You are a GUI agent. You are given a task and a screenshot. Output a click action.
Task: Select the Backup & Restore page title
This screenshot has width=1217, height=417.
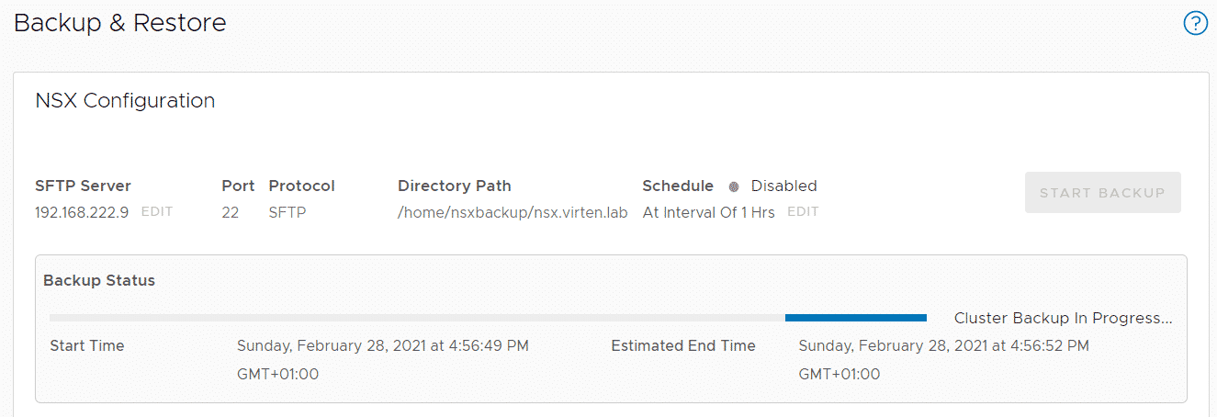pyautogui.click(x=120, y=23)
